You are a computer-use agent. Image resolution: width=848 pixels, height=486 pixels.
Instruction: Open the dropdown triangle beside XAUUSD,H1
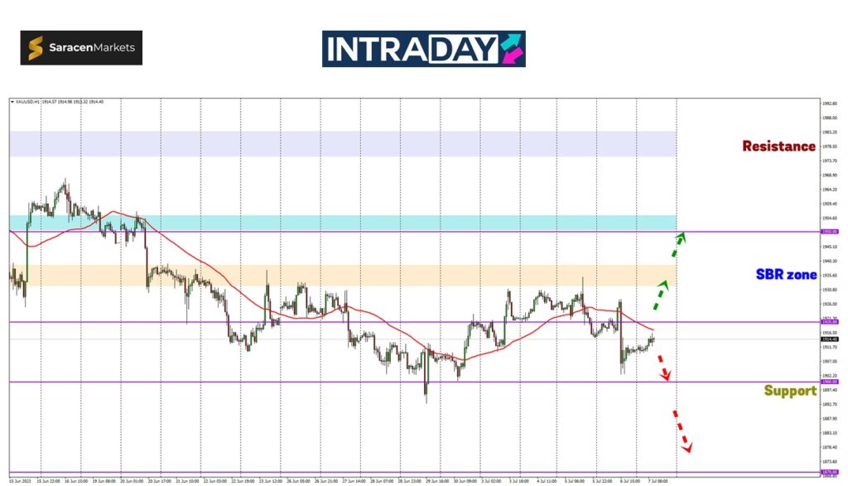[x=12, y=102]
